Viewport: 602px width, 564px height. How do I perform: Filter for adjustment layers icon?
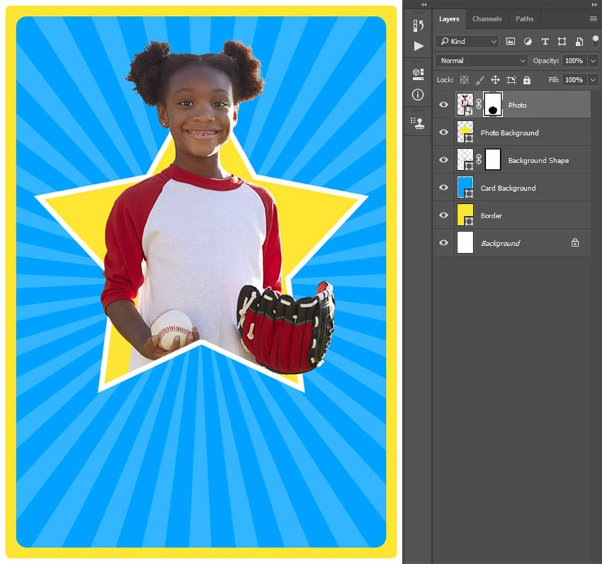(528, 41)
